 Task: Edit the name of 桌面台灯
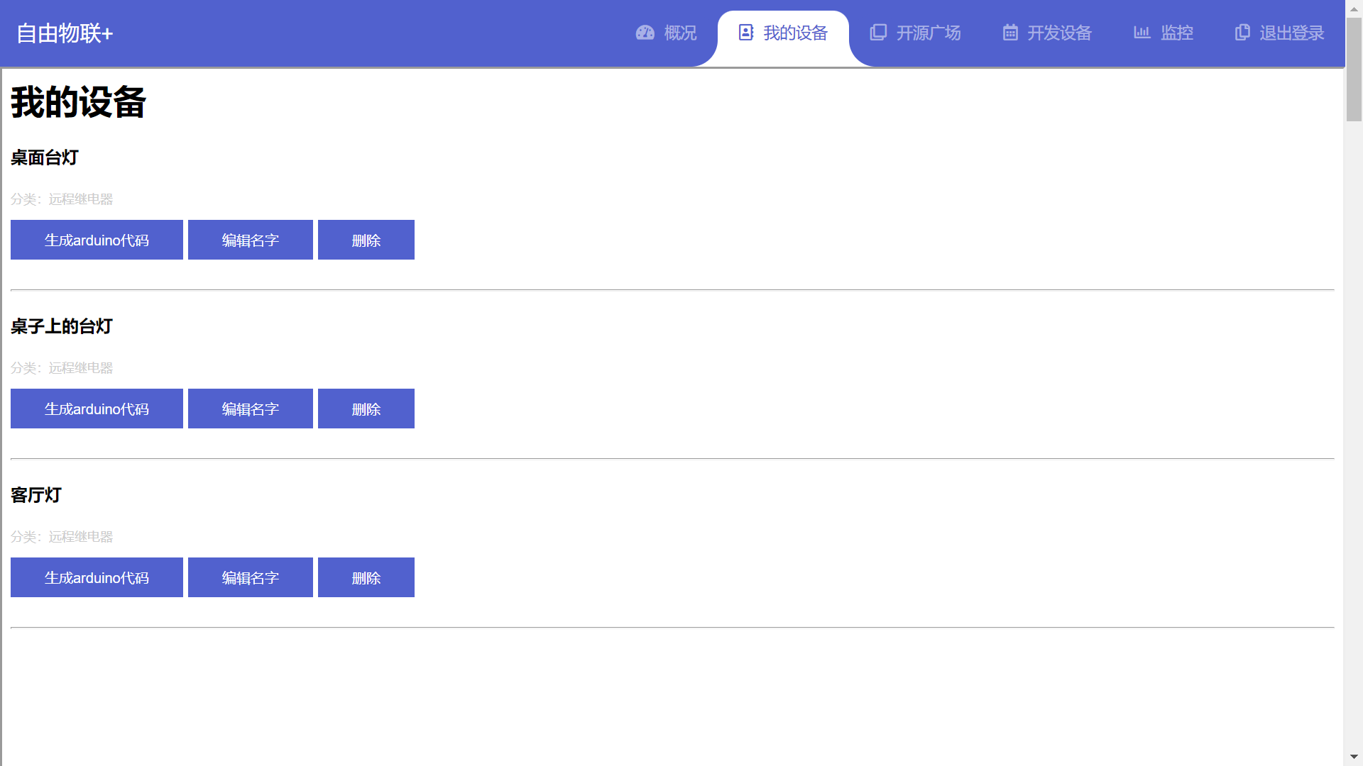(250, 240)
